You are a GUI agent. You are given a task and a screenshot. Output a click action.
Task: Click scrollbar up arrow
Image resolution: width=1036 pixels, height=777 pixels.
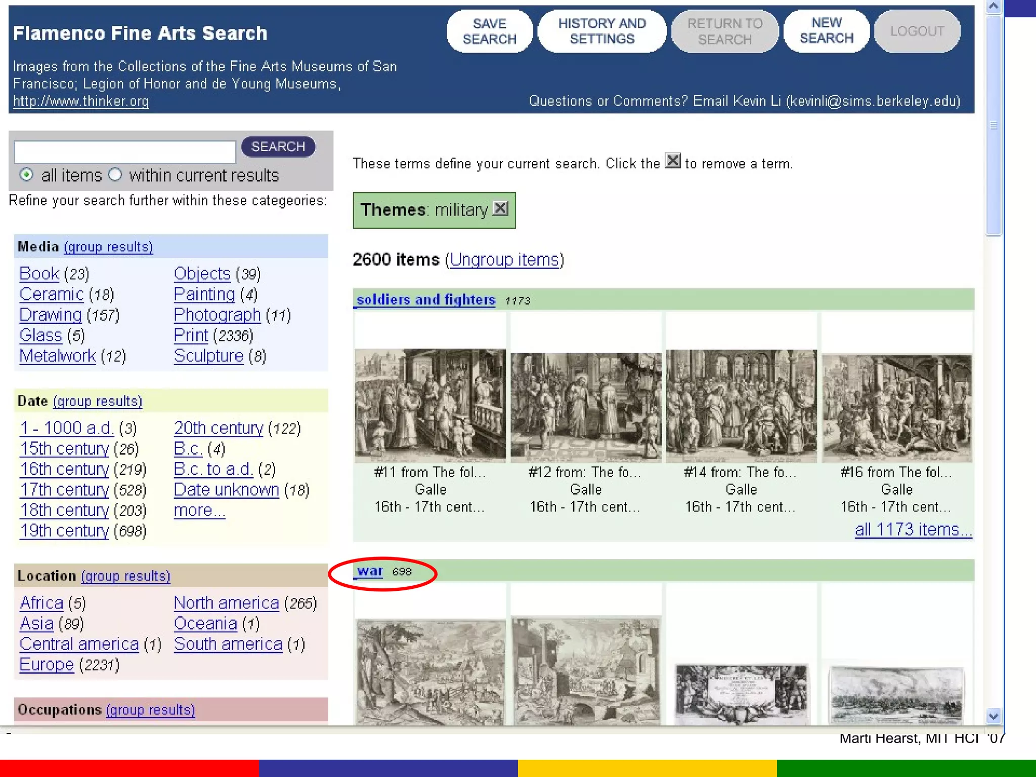pos(994,7)
